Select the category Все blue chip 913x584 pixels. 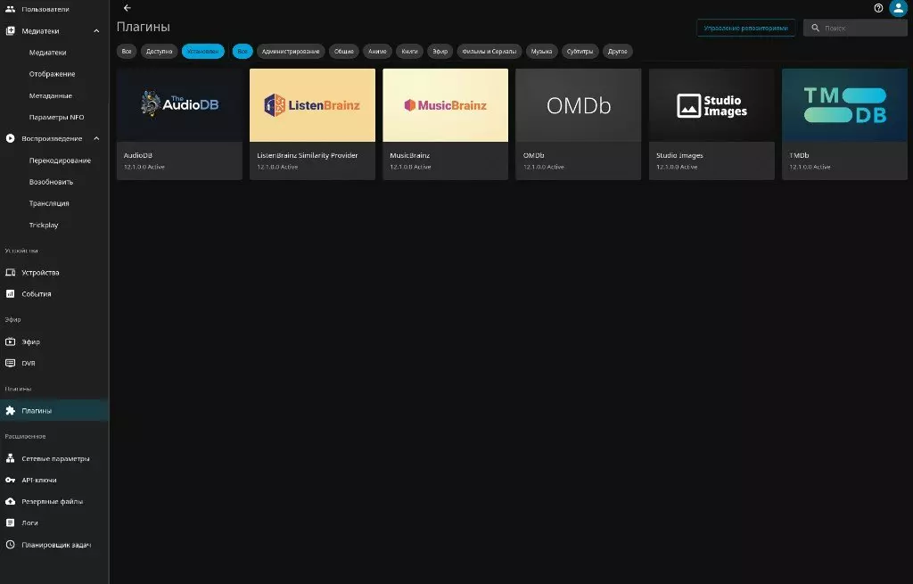click(243, 51)
